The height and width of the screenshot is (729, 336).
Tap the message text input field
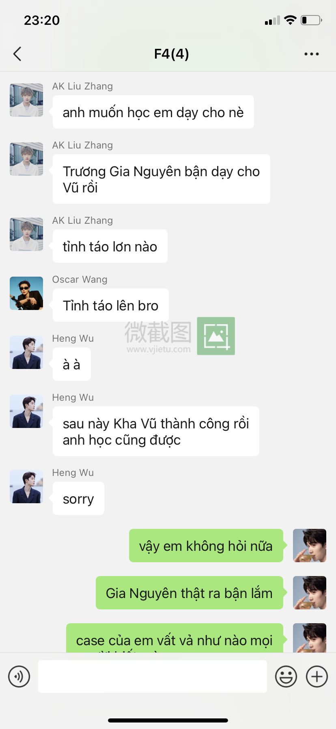tap(153, 677)
